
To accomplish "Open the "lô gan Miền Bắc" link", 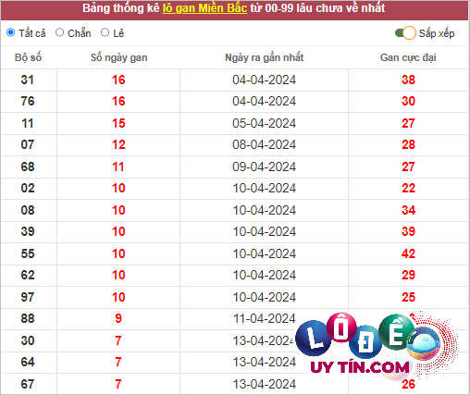I will (204, 8).
